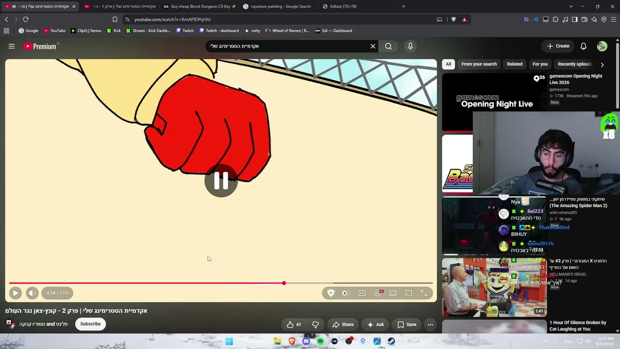Start voice search with the microphone

(410, 46)
